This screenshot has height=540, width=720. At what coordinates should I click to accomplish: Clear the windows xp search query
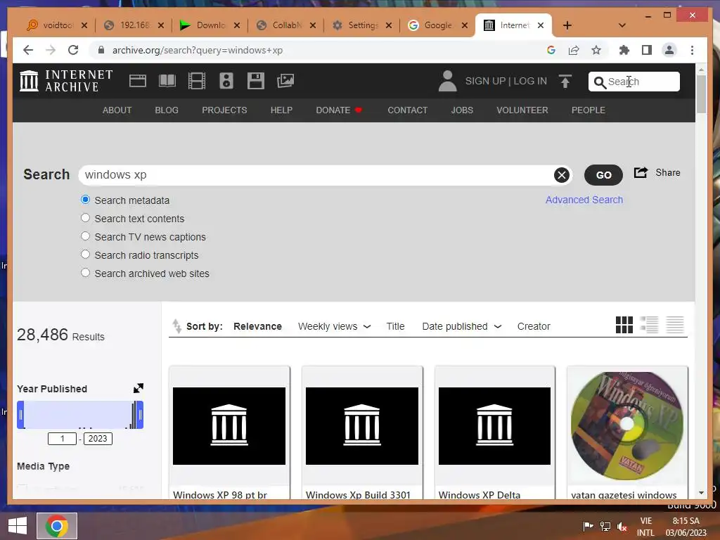point(562,175)
